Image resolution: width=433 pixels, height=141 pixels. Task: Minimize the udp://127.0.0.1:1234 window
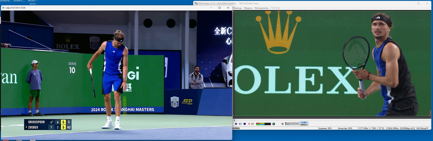211,7
